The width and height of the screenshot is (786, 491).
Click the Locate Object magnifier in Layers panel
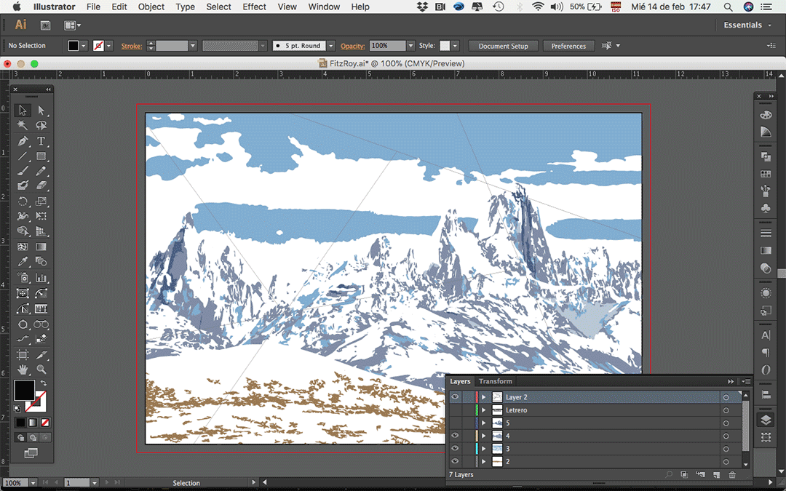click(669, 474)
